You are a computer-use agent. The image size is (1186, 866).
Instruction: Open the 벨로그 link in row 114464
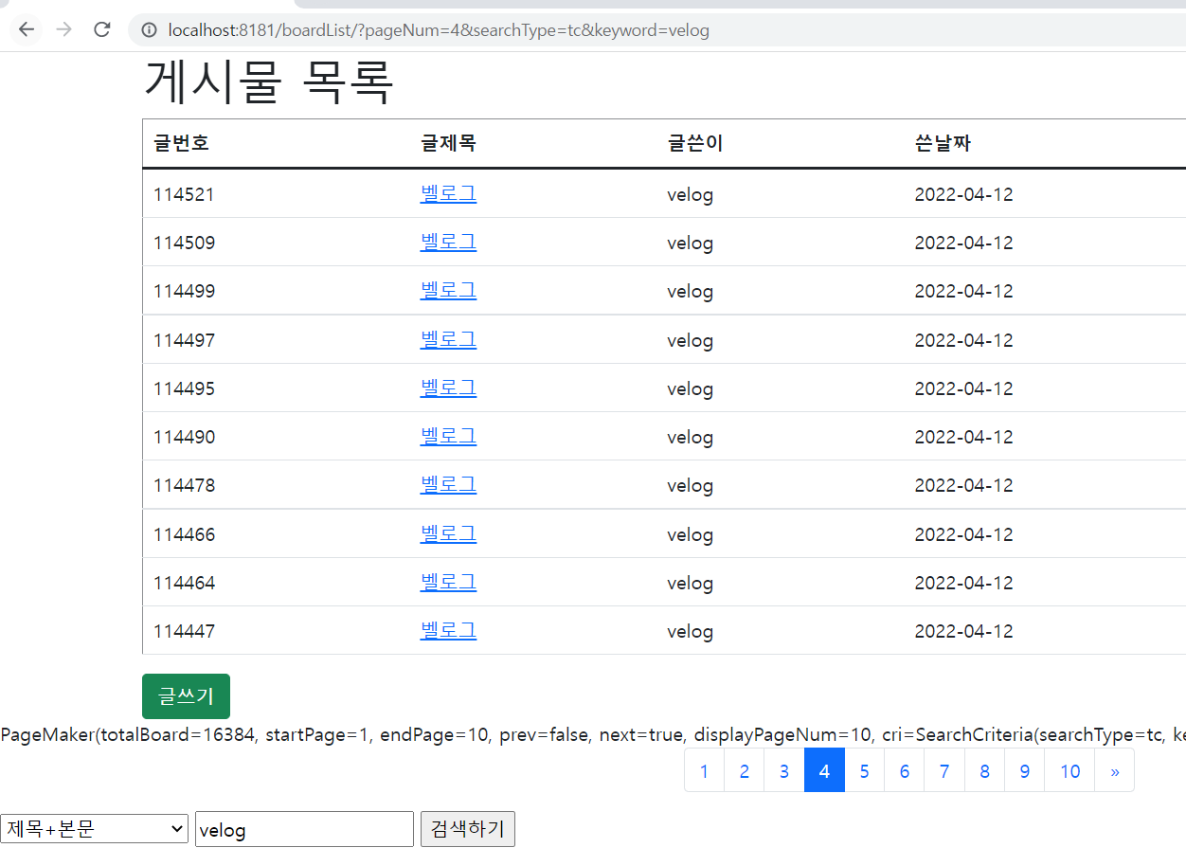click(448, 582)
